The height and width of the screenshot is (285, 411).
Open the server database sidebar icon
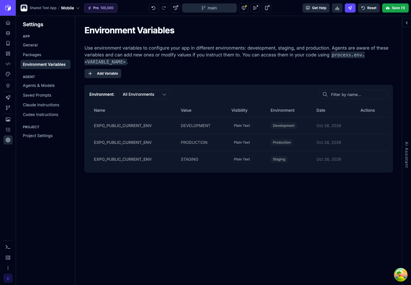click(x=8, y=258)
